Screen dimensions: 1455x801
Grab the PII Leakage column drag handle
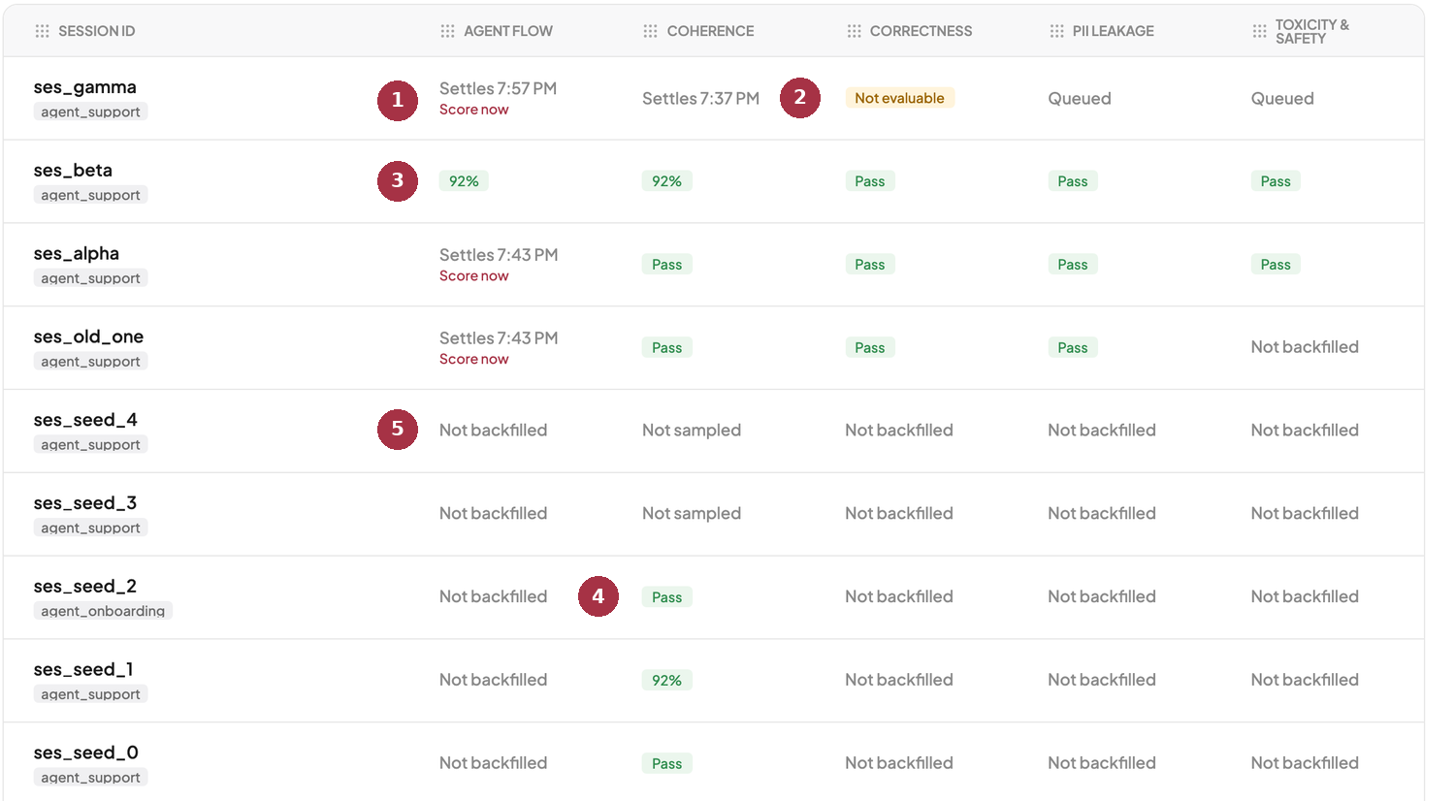click(x=1056, y=31)
